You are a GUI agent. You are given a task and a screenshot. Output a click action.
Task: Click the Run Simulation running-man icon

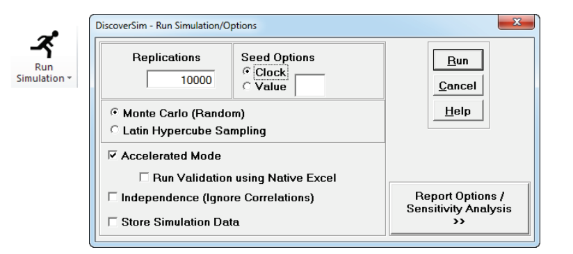[45, 44]
